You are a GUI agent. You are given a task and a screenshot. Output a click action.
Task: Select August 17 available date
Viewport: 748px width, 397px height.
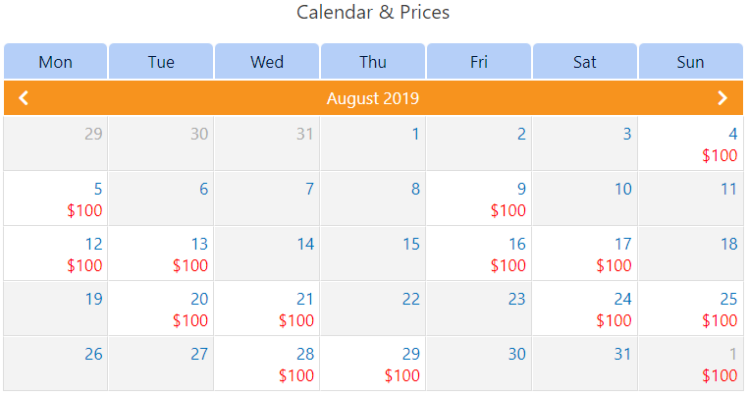coord(585,254)
